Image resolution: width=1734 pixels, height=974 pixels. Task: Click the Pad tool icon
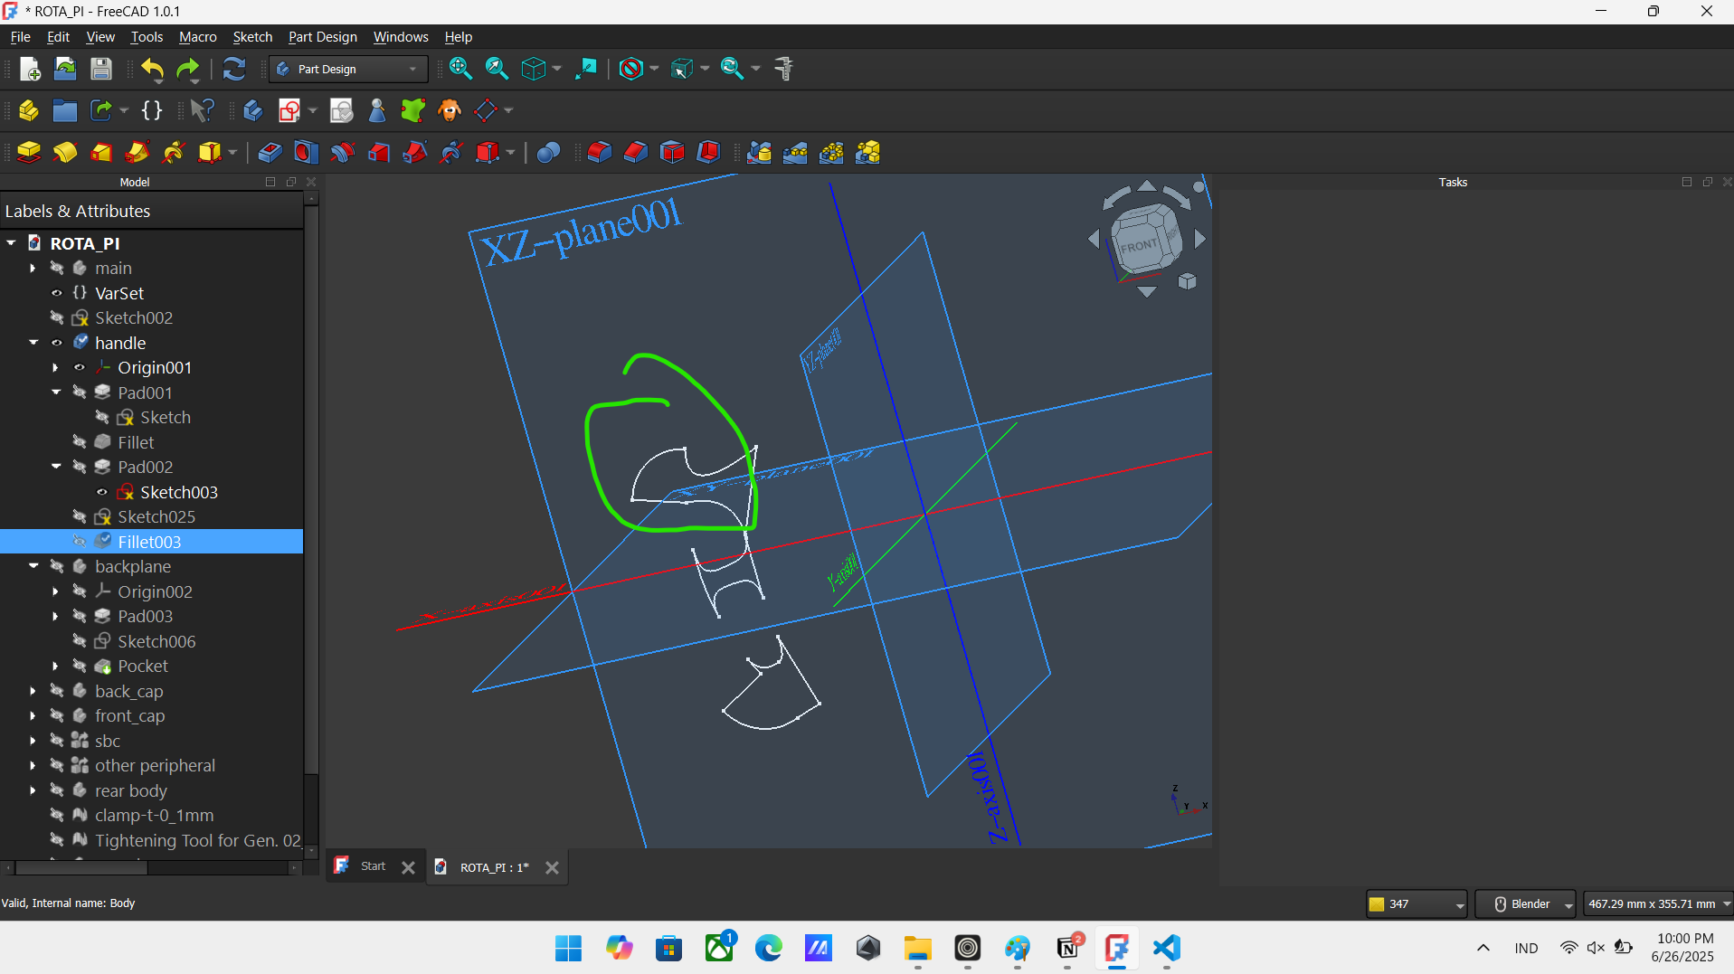point(29,153)
